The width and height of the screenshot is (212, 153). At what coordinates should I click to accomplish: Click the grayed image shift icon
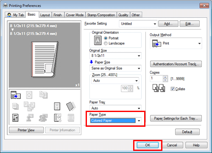[29, 95]
